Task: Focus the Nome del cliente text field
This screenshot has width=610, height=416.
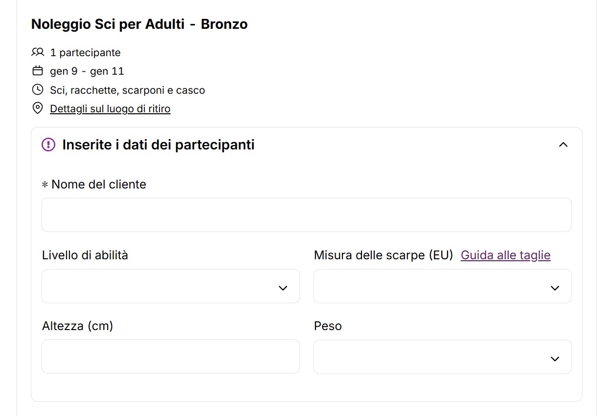Action: (x=306, y=215)
